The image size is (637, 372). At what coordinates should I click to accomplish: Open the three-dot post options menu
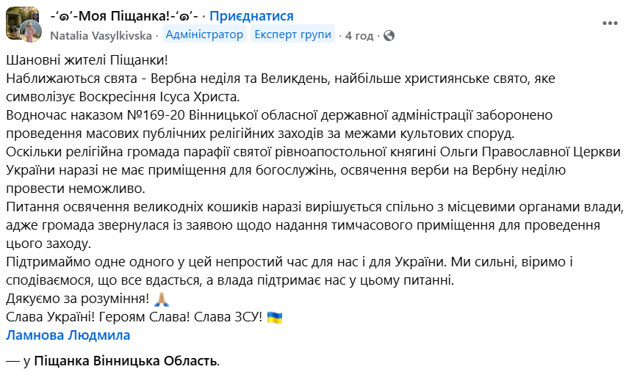(610, 23)
